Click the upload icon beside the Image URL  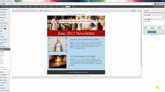coord(163,13)
